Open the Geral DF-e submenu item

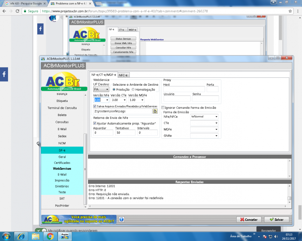coord(62,157)
